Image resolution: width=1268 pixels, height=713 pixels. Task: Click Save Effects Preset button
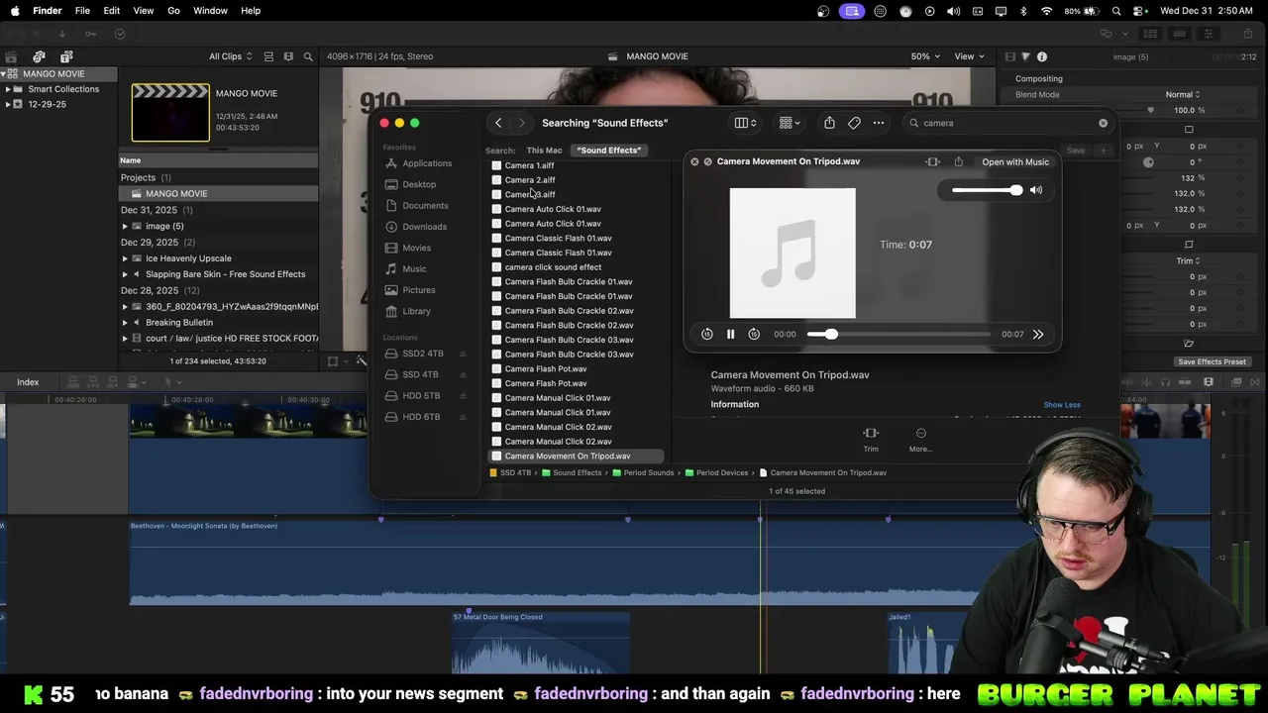click(1212, 362)
